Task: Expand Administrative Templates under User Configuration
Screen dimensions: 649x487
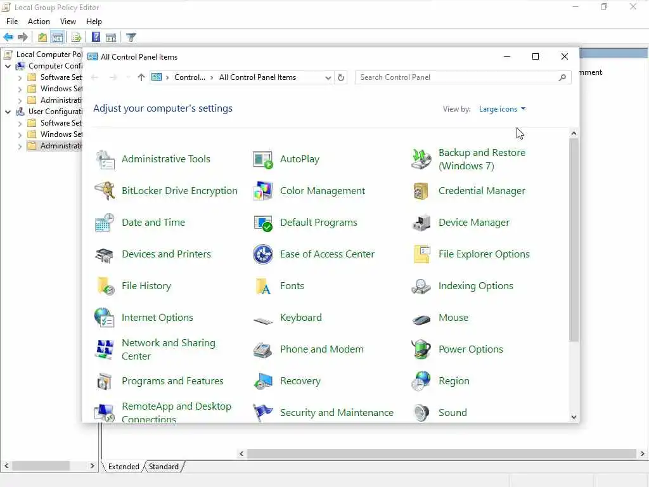Action: tap(20, 146)
